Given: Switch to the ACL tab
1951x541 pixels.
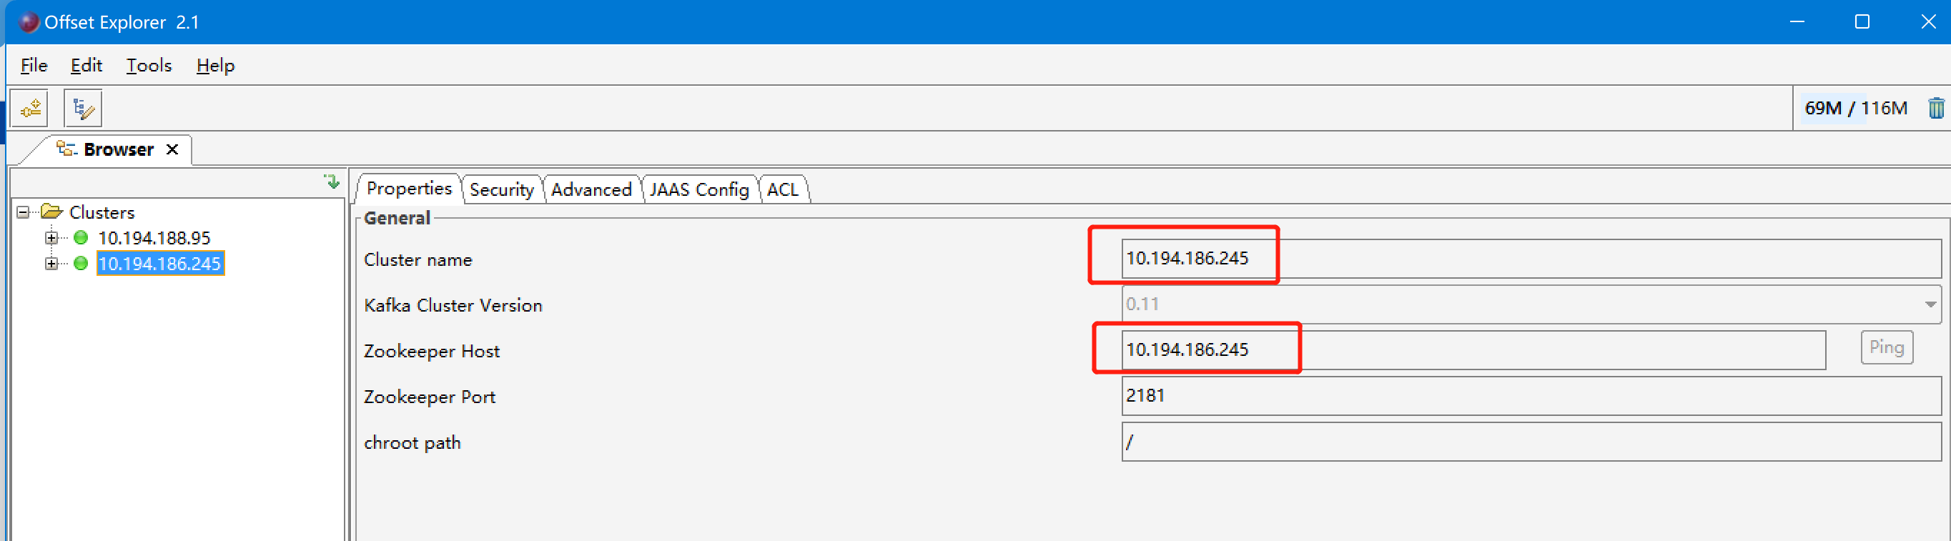Looking at the screenshot, I should pos(782,189).
